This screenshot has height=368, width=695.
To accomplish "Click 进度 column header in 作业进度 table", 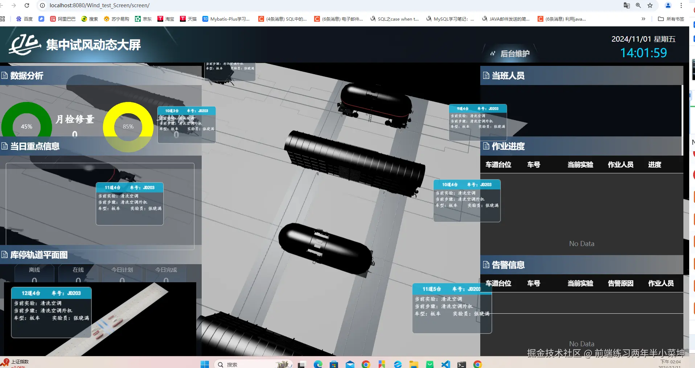I will coord(655,165).
